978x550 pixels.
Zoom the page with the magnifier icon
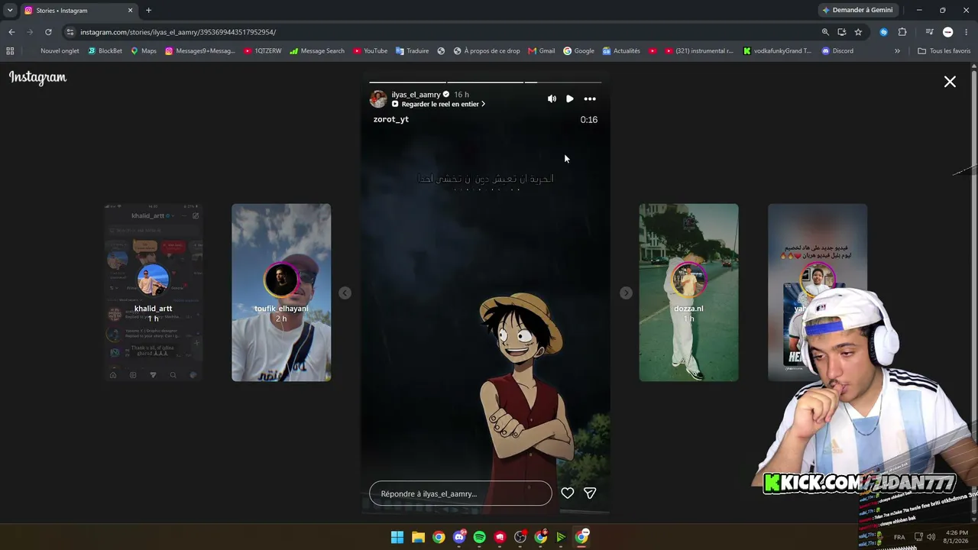coord(825,32)
